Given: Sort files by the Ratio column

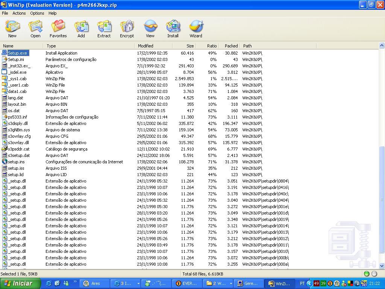Looking at the screenshot, I should pyautogui.click(x=207, y=46).
